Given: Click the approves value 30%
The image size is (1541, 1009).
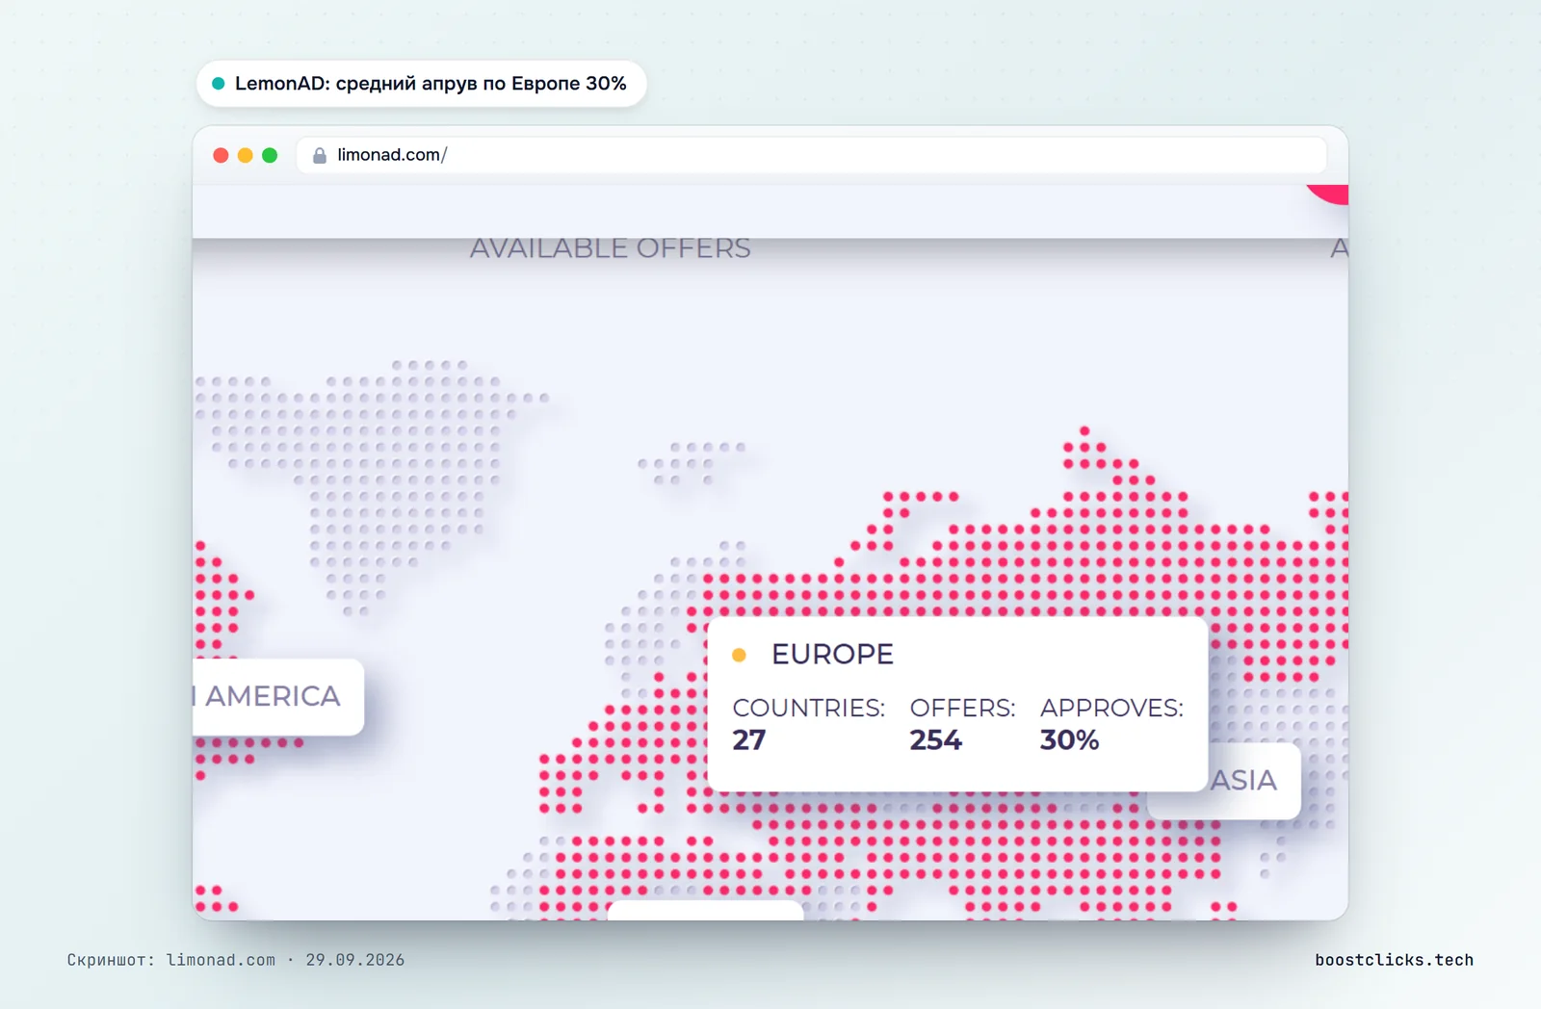Looking at the screenshot, I should (x=1069, y=740).
